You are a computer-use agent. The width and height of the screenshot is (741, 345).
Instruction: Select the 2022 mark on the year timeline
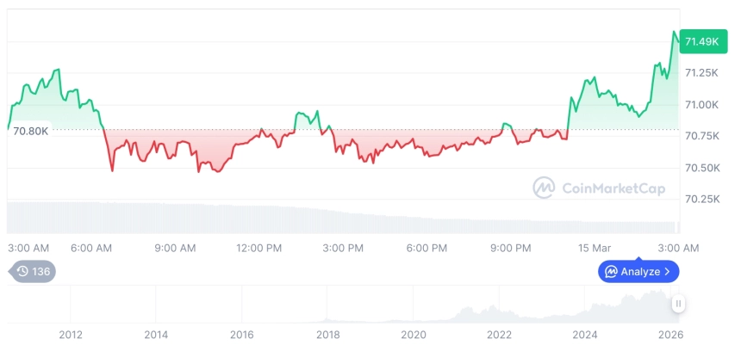click(x=500, y=334)
